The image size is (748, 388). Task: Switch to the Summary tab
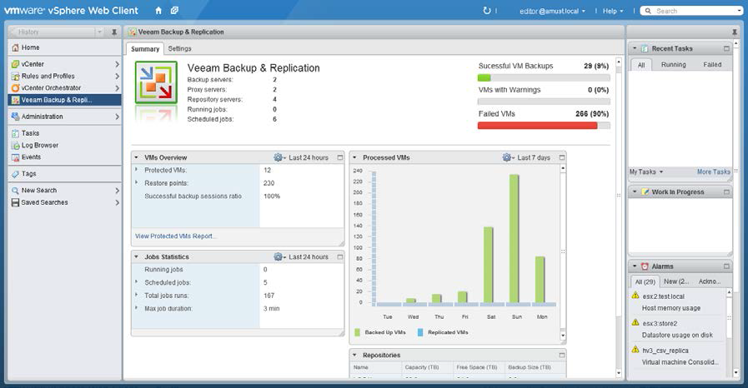click(x=145, y=49)
